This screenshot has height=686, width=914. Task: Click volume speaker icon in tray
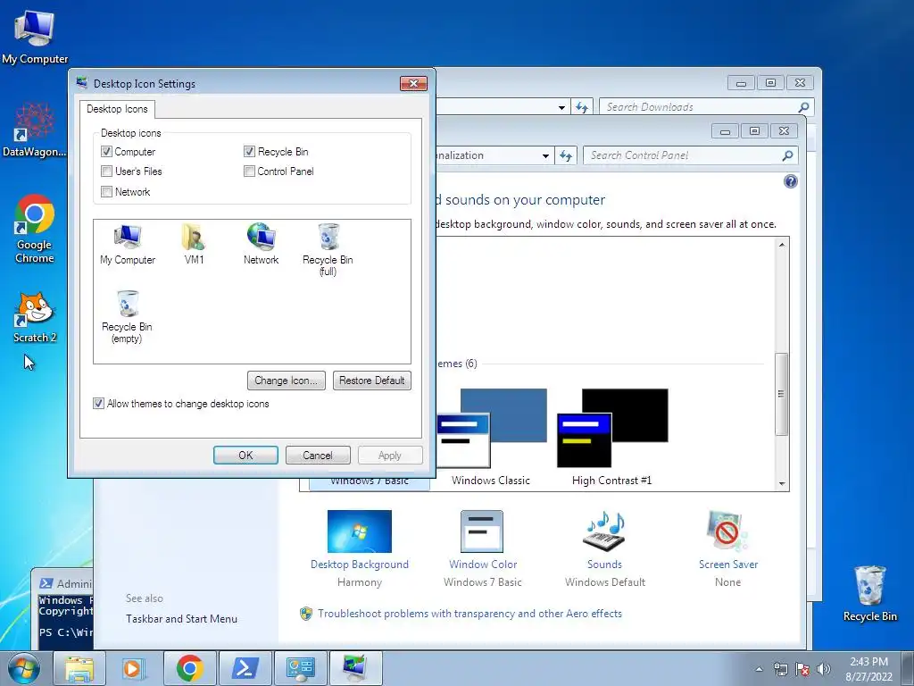(x=824, y=669)
